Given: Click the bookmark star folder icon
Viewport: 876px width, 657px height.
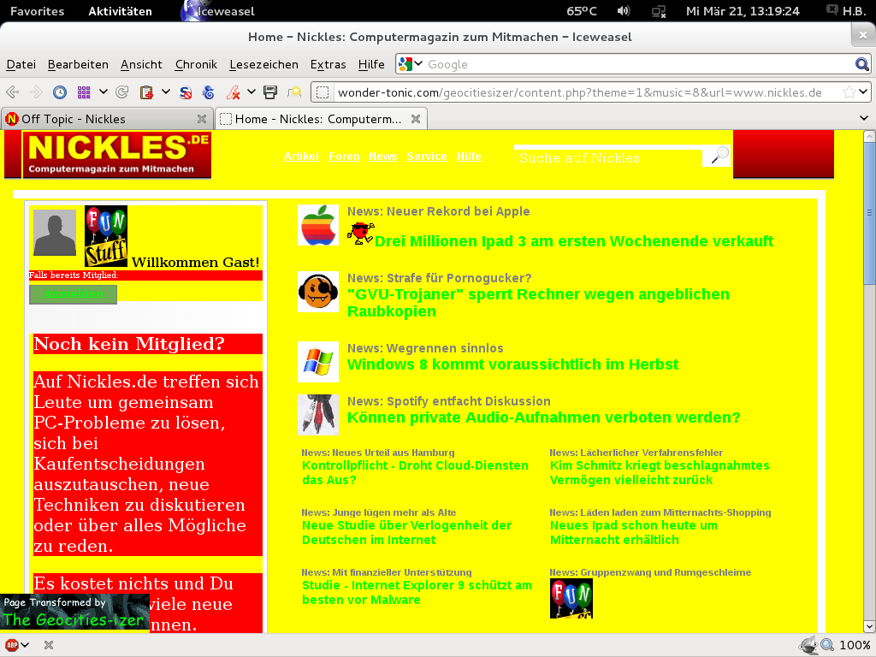Looking at the screenshot, I should (294, 92).
